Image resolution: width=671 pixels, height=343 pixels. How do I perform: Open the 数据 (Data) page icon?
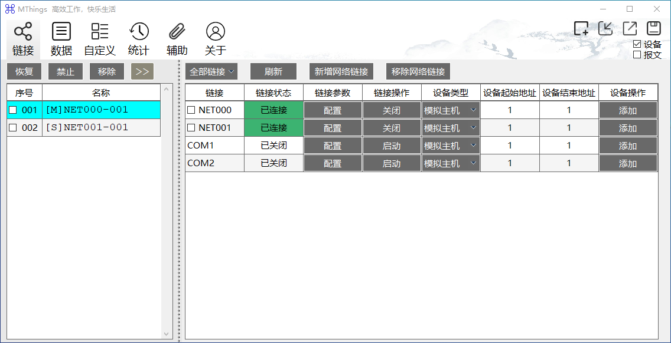coord(61,32)
